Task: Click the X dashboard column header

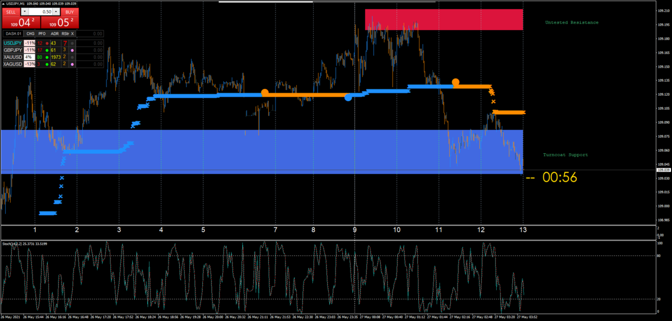Action: (x=72, y=34)
